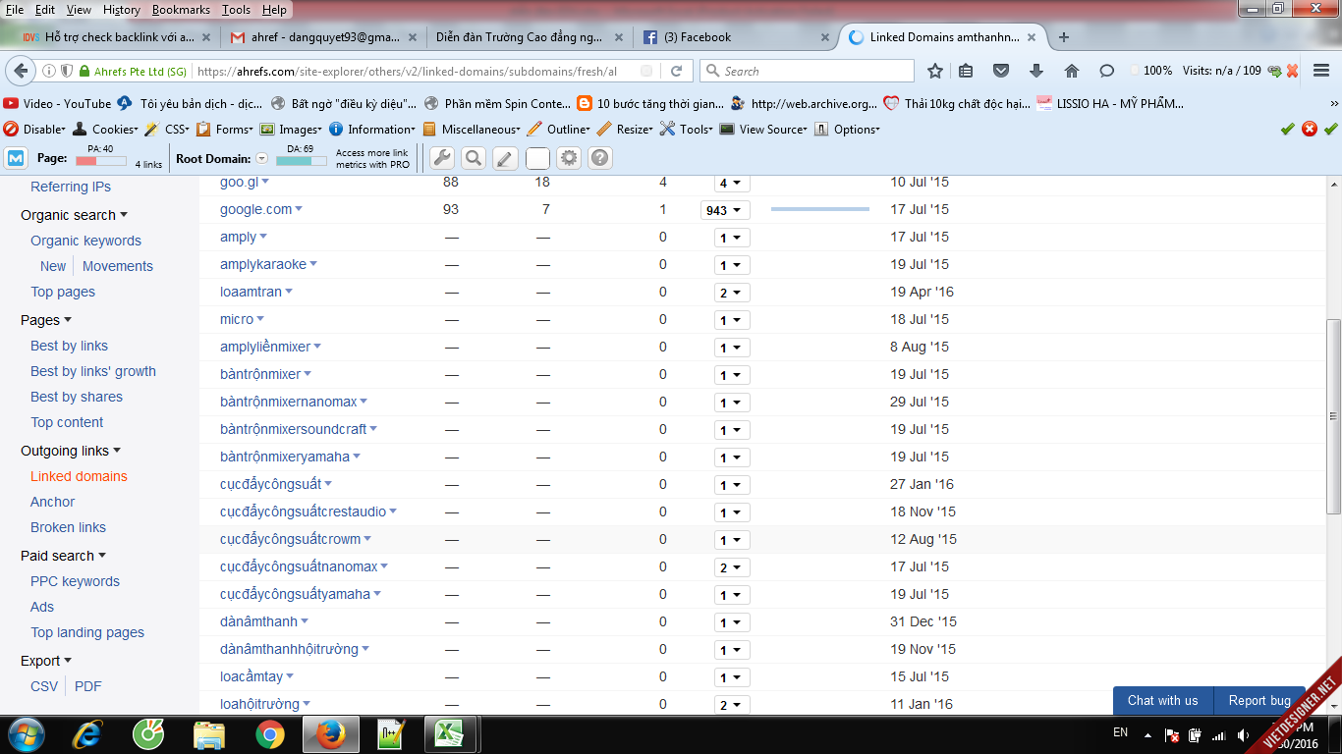
Task: Switch to the 'Hỗ trợ check backlink' tab
Action: tap(116, 37)
